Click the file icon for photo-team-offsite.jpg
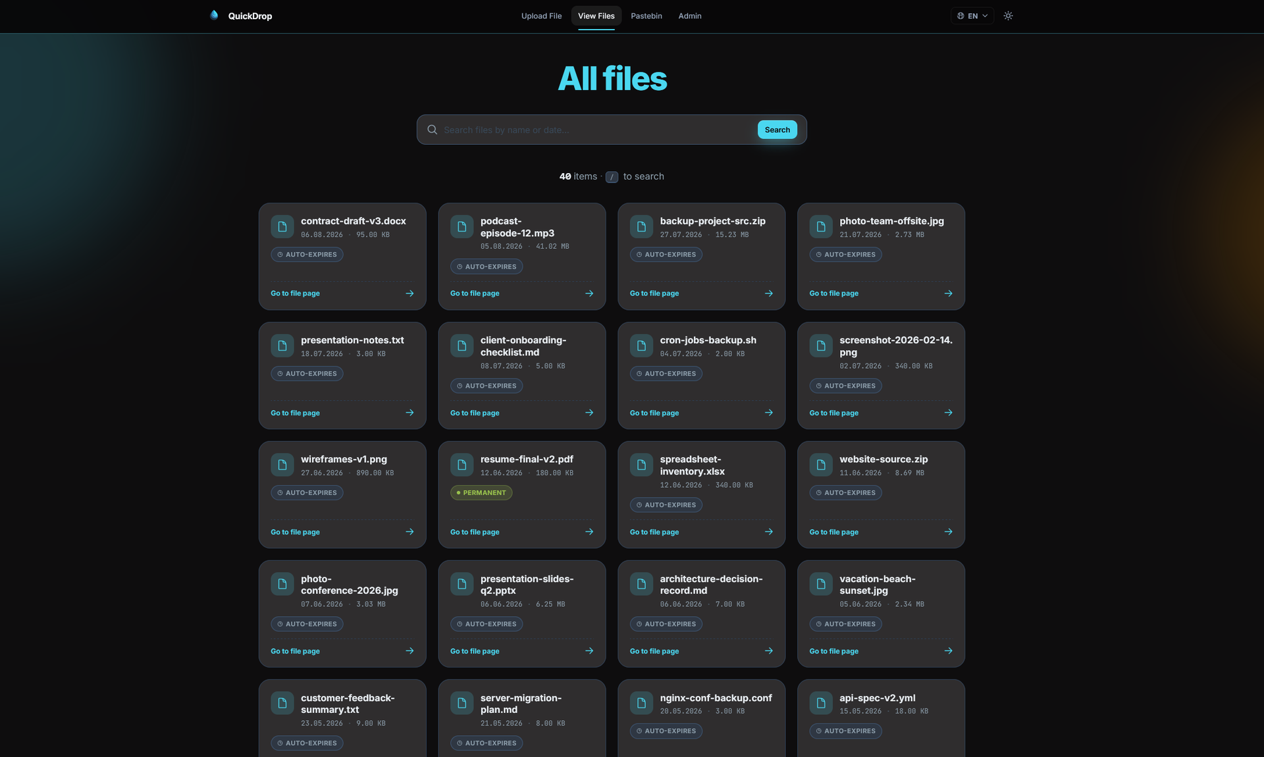 point(821,226)
